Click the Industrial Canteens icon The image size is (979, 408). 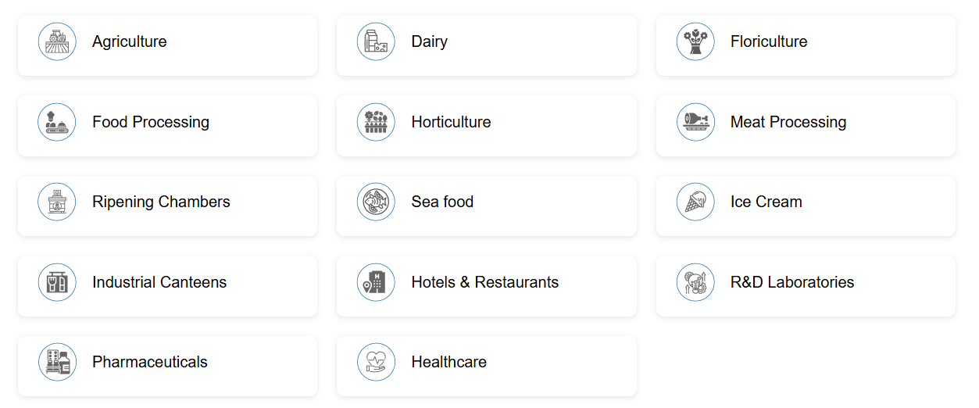click(57, 282)
